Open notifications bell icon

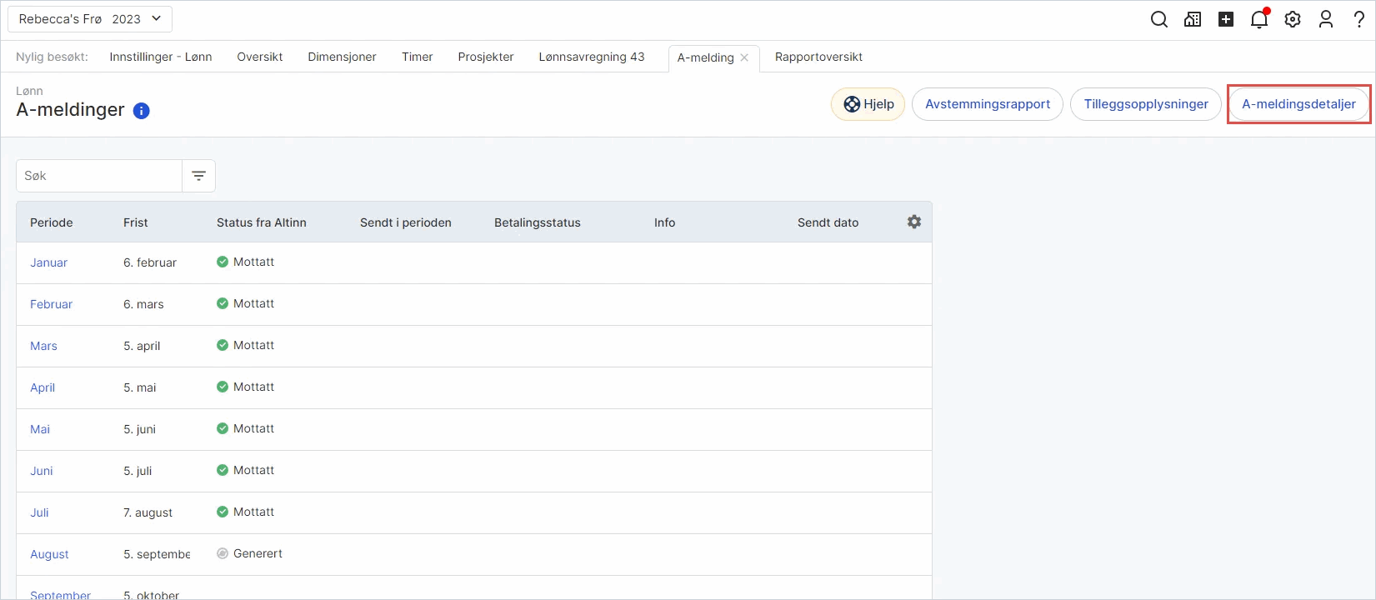(x=1259, y=19)
